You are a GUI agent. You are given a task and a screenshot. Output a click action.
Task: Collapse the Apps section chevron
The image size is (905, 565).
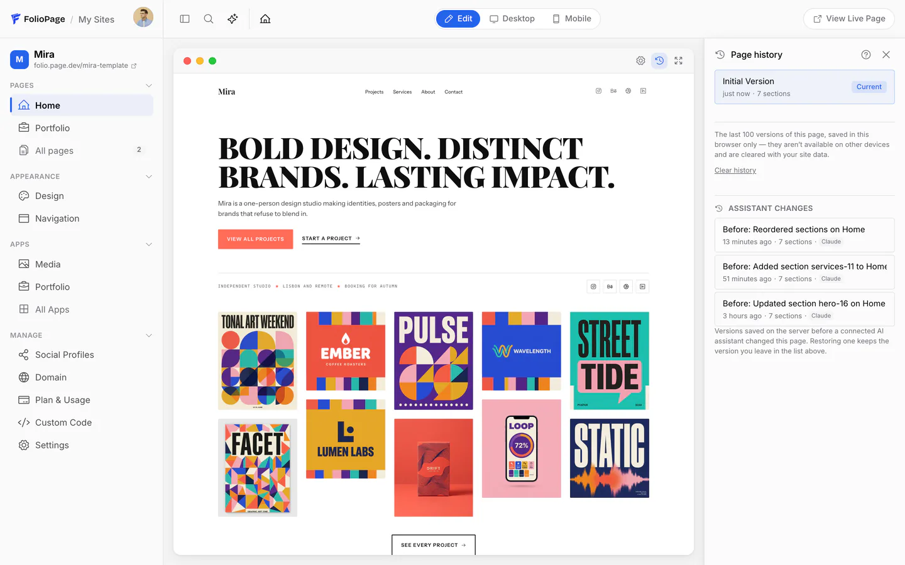(149, 244)
